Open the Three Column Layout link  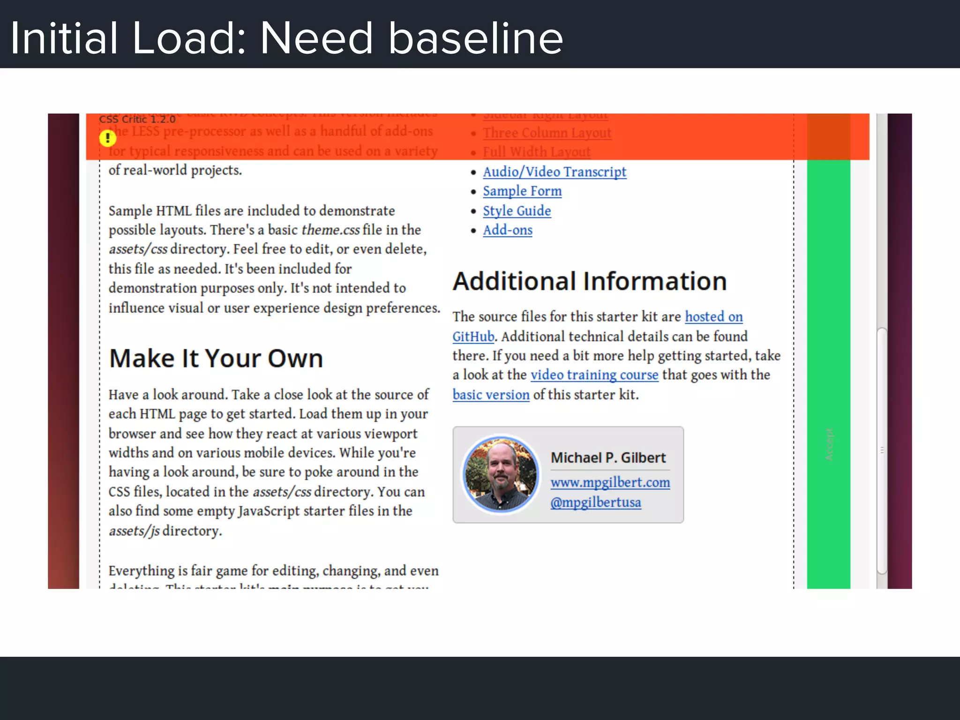coord(547,133)
